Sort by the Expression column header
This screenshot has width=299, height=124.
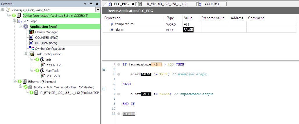(x=134, y=18)
